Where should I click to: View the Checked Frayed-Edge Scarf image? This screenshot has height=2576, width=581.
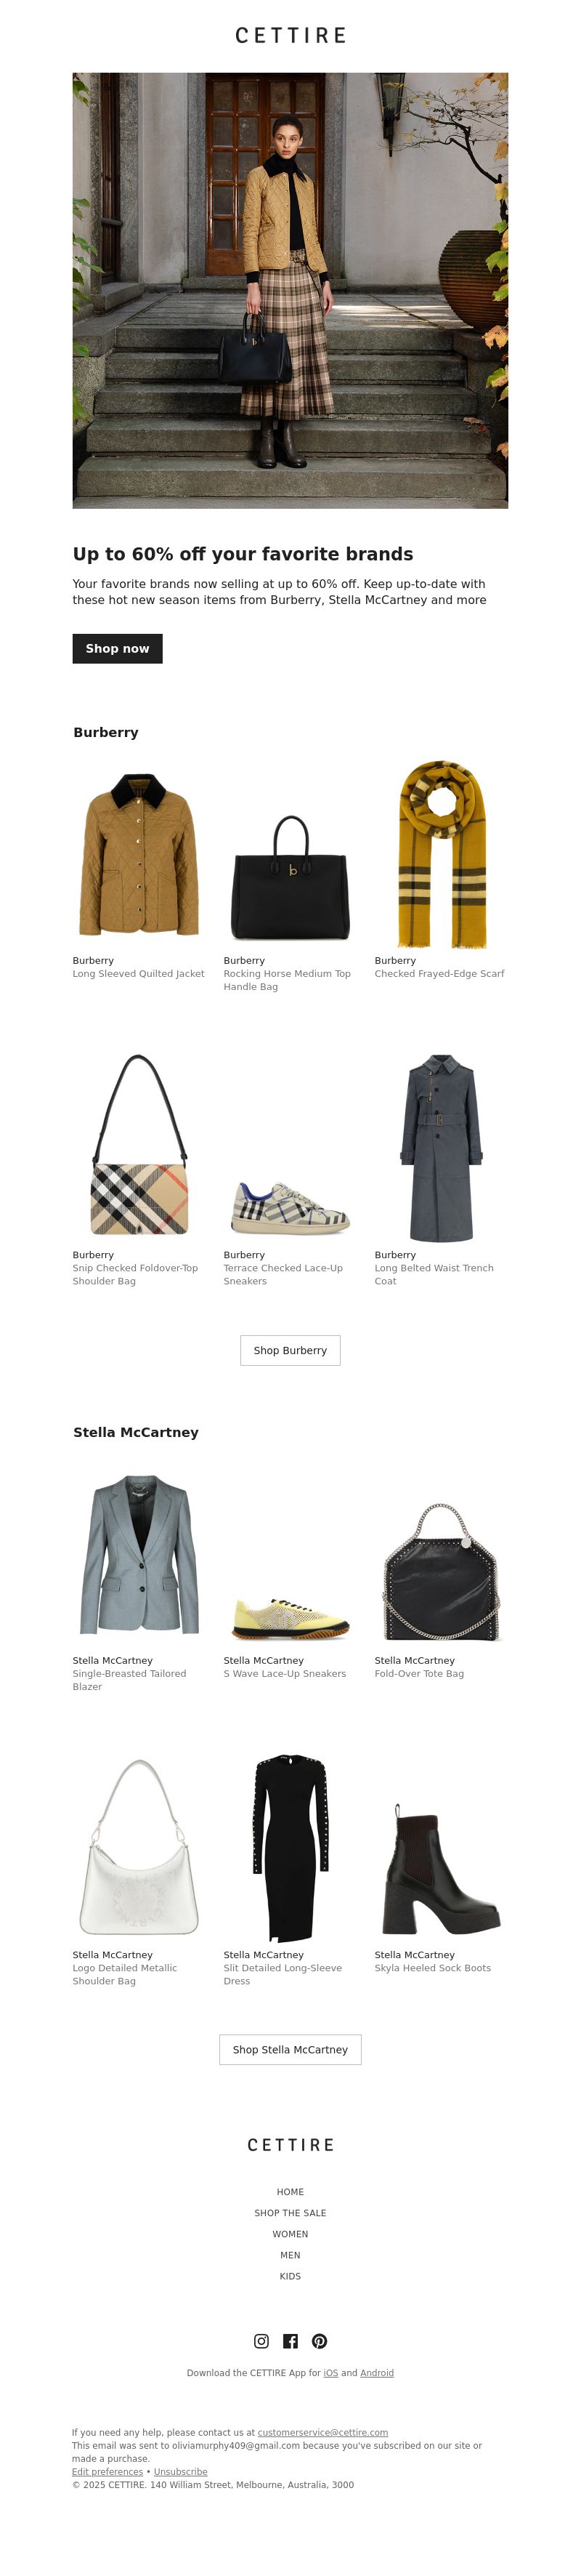pos(441,854)
